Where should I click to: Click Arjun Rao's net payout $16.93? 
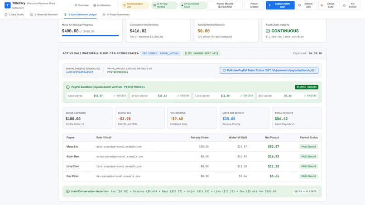pyautogui.click(x=273, y=157)
